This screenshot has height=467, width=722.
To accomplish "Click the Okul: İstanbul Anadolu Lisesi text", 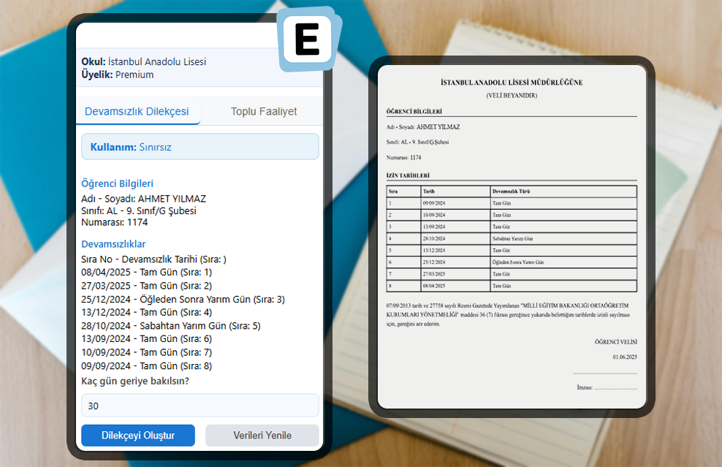I will click(x=144, y=61).
